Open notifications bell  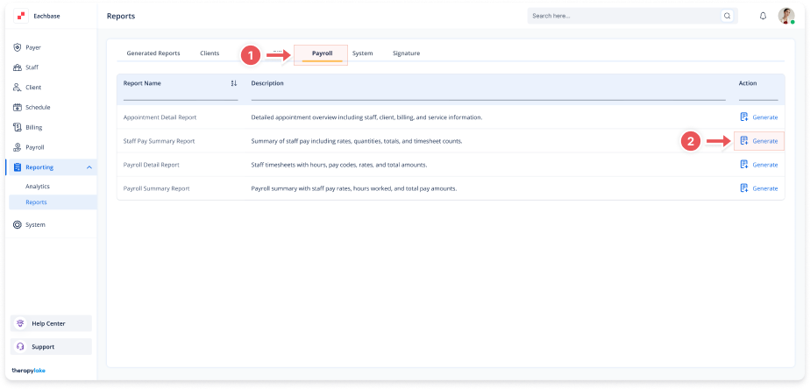[x=763, y=16]
